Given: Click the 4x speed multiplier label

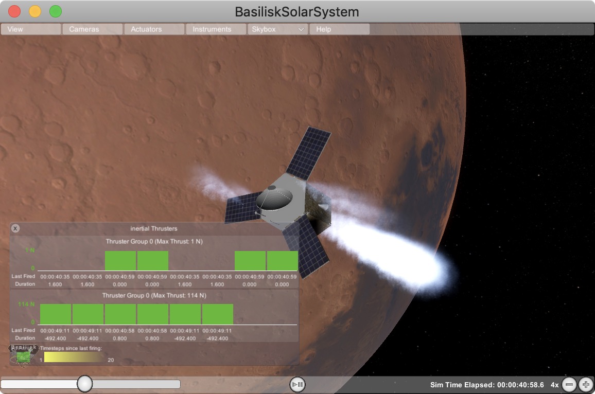Looking at the screenshot, I should pyautogui.click(x=554, y=385).
